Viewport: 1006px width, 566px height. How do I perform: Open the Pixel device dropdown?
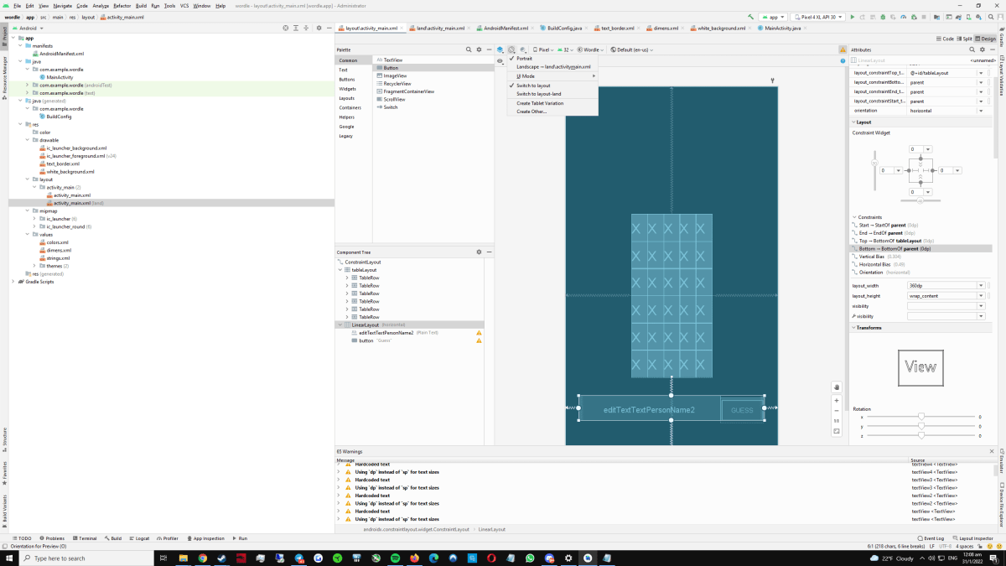(x=543, y=50)
